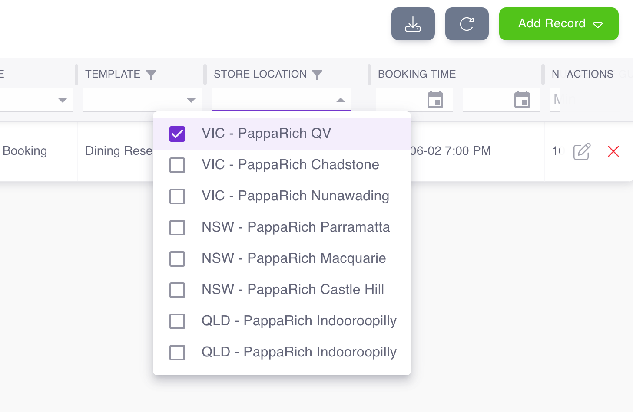Expand the Template filter dropdown

pos(191,100)
